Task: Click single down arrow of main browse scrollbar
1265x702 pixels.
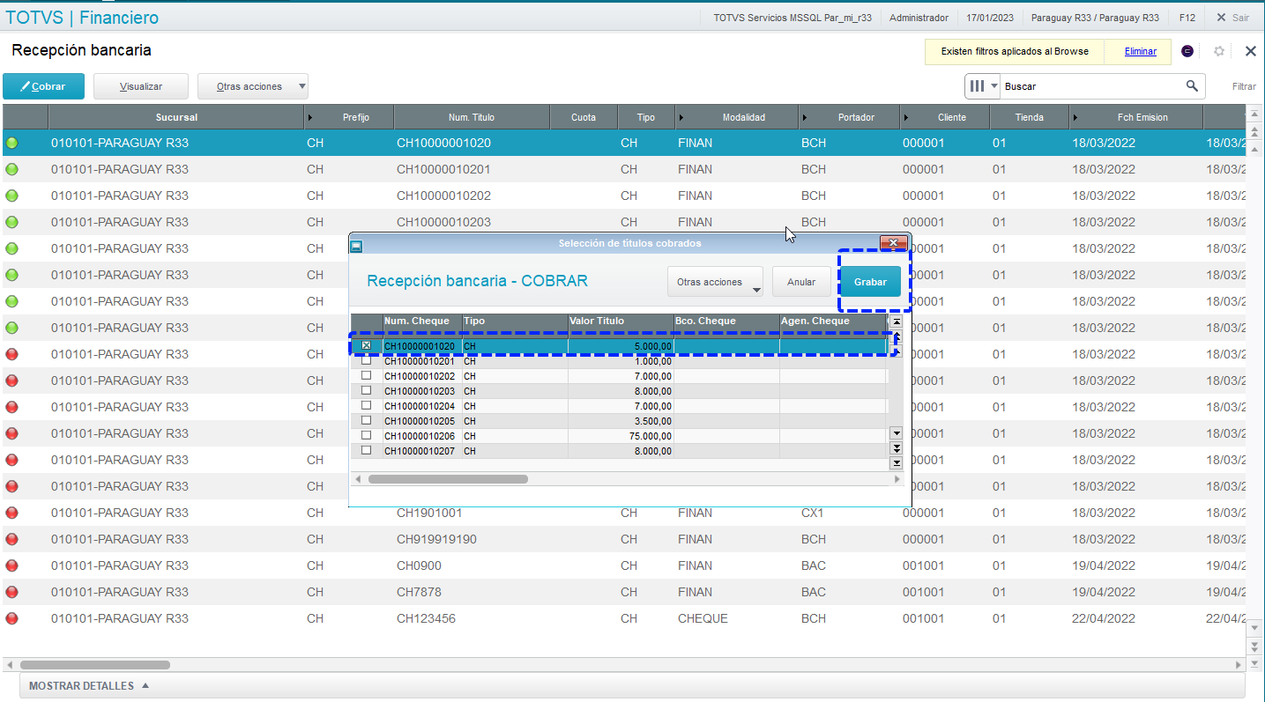Action: click(1255, 627)
